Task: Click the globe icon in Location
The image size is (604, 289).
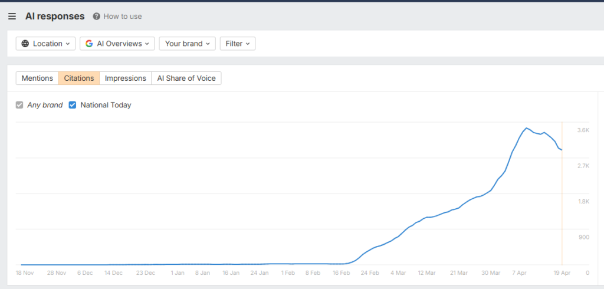Action: tap(25, 44)
